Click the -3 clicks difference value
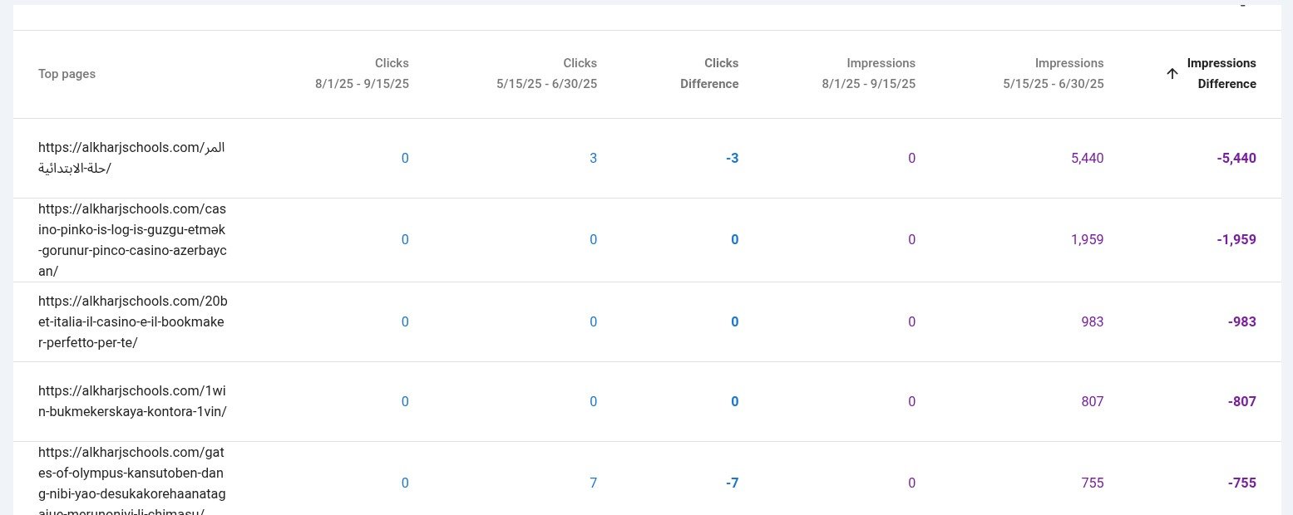This screenshot has height=515, width=1293. pos(731,158)
